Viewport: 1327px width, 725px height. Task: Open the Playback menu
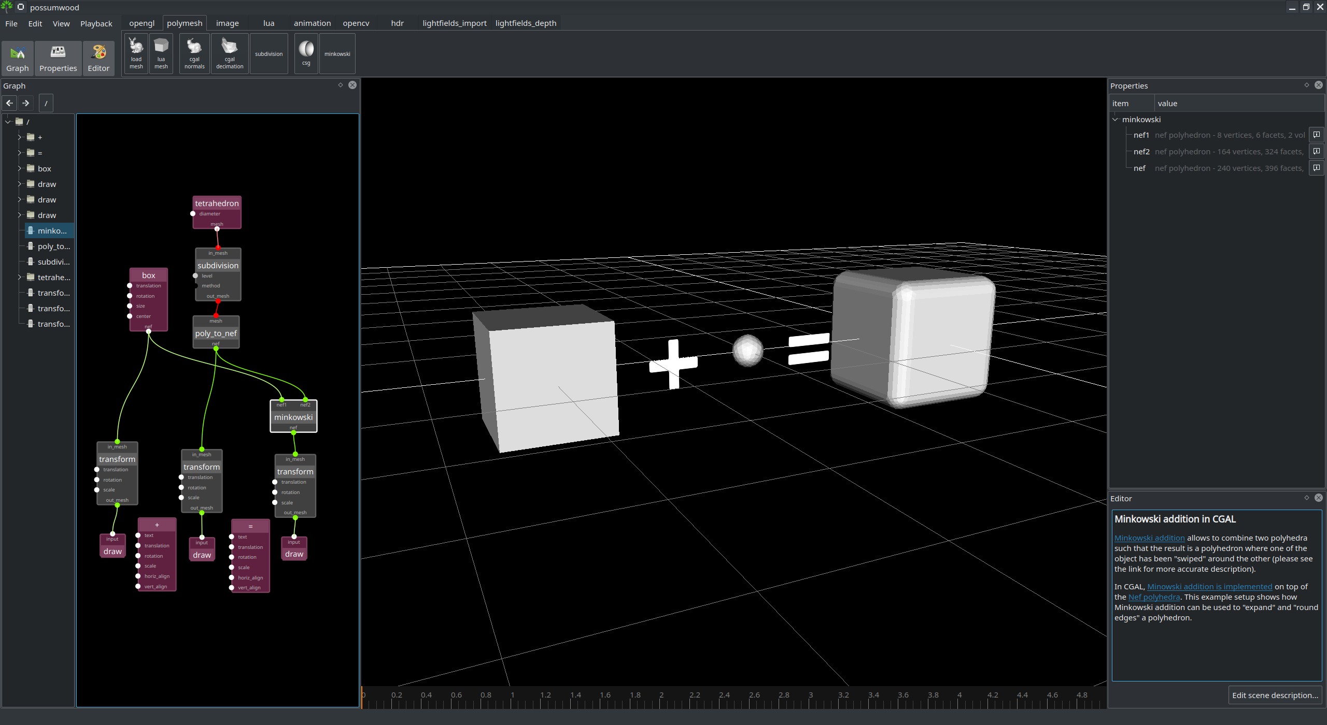point(96,24)
